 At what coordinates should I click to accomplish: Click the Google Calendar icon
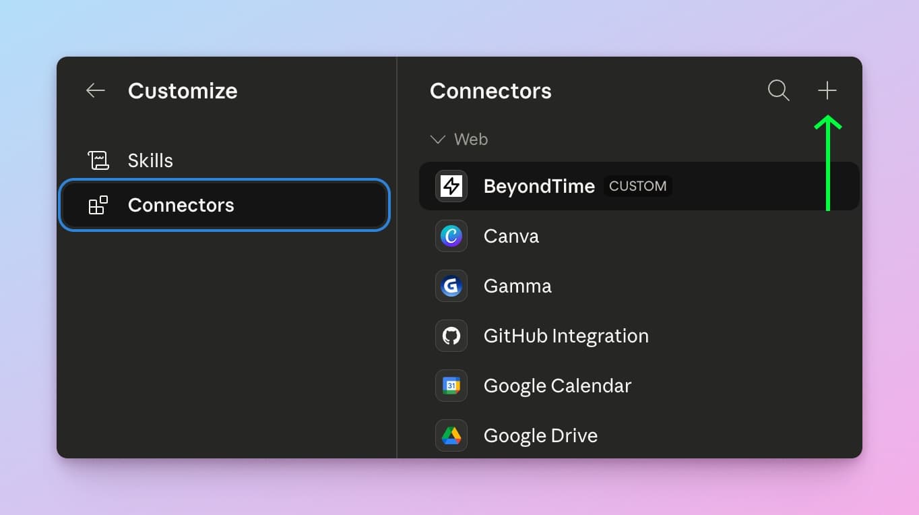(x=451, y=386)
